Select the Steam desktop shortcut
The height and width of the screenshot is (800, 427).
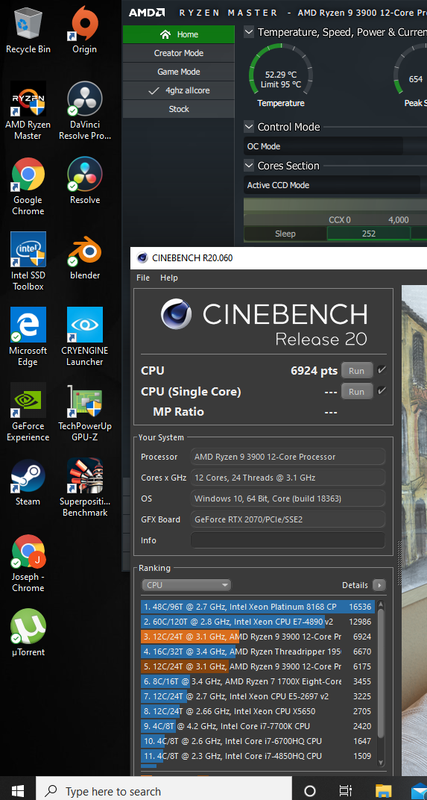pyautogui.click(x=28, y=482)
